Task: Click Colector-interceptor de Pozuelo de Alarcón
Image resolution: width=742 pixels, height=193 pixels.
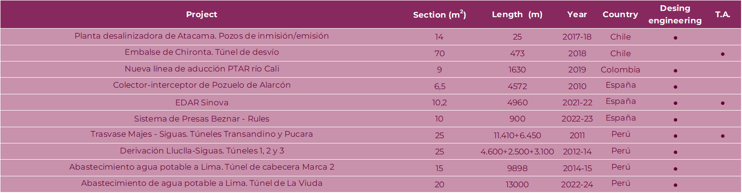Action: coord(201,85)
